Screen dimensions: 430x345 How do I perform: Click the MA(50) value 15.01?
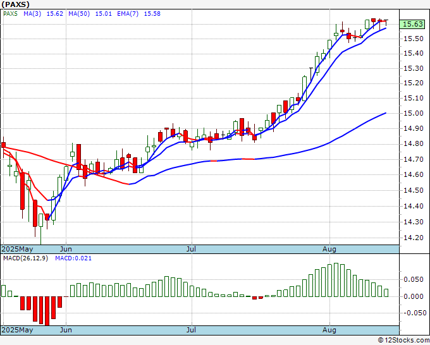103,14
